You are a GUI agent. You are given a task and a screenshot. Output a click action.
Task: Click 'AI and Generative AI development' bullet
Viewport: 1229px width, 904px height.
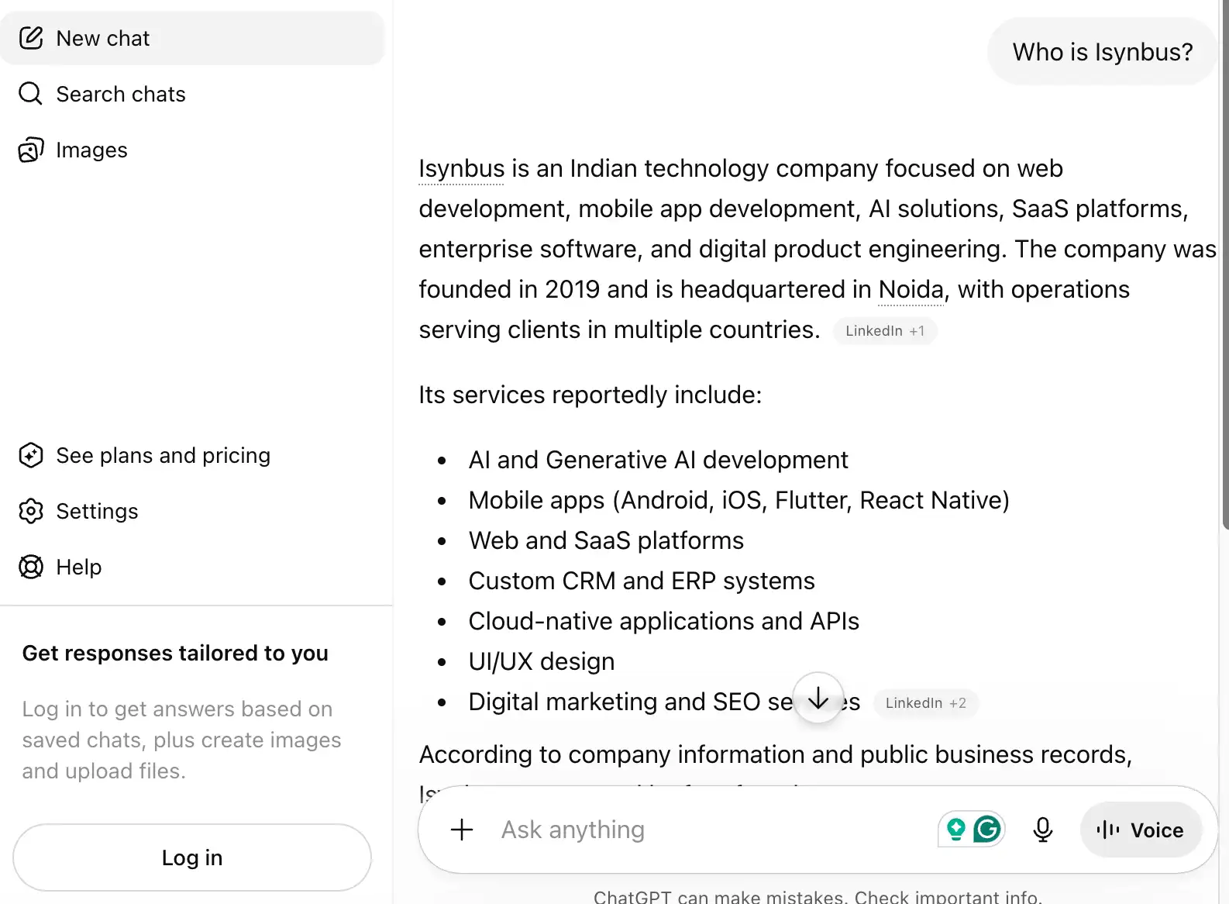pos(659,461)
